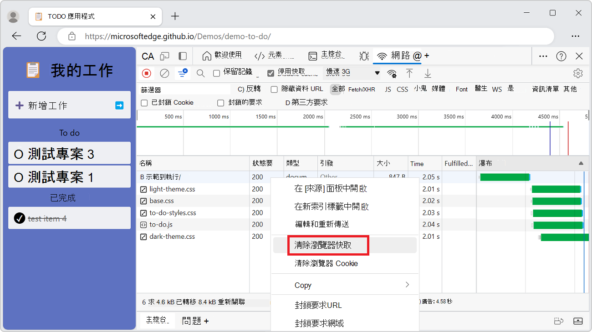The image size is (592, 332).
Task: Check the 隱藏資料 URL option
Action: (274, 89)
